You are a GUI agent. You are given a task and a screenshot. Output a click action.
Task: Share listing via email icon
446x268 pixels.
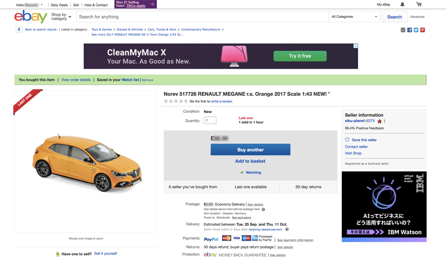click(403, 30)
